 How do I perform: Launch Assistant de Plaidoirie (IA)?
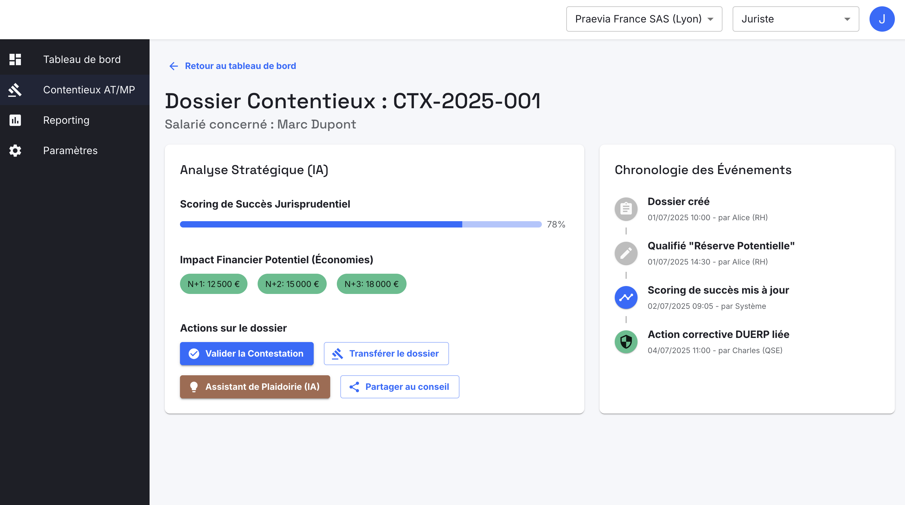255,387
